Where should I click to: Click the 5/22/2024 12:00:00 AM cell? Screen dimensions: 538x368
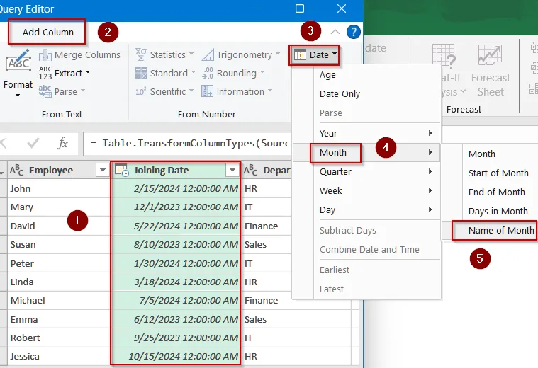point(176,226)
